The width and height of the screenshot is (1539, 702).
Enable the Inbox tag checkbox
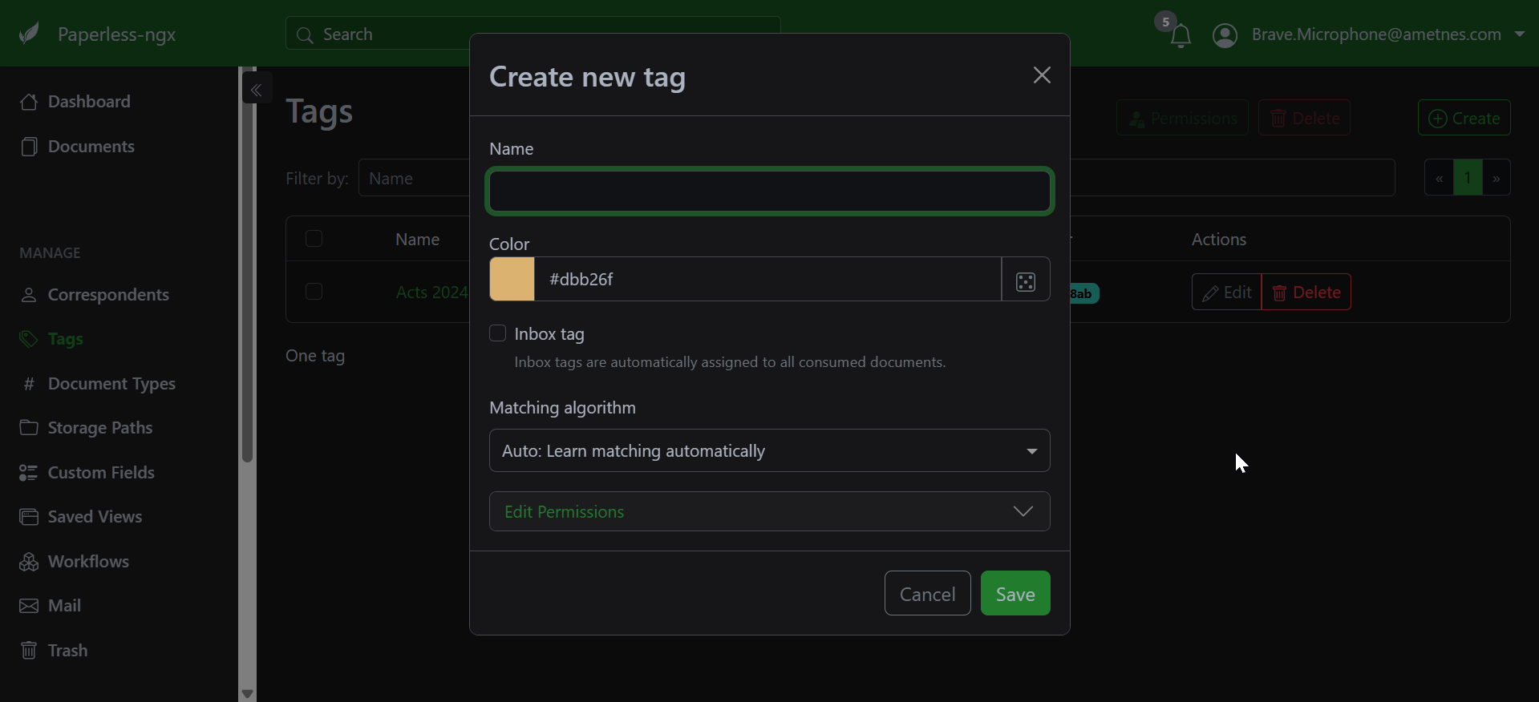(498, 333)
